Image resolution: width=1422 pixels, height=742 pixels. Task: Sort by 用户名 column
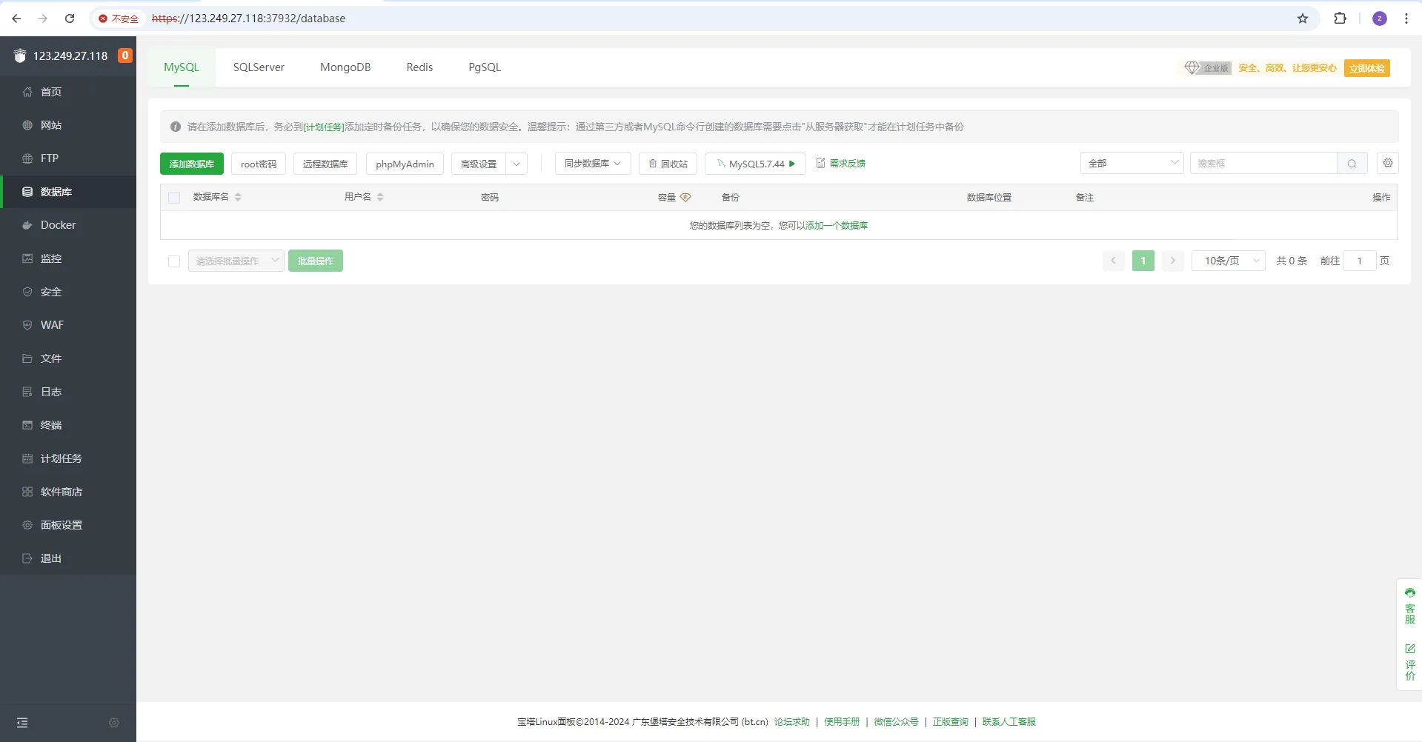coord(380,197)
